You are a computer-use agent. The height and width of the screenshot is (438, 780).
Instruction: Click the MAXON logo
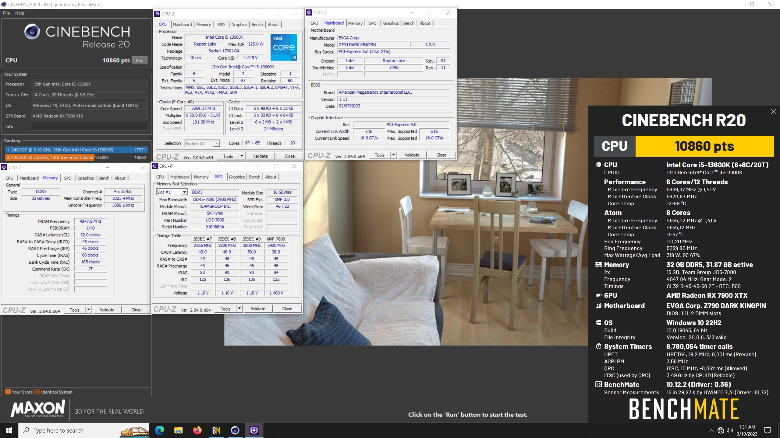pyautogui.click(x=38, y=409)
